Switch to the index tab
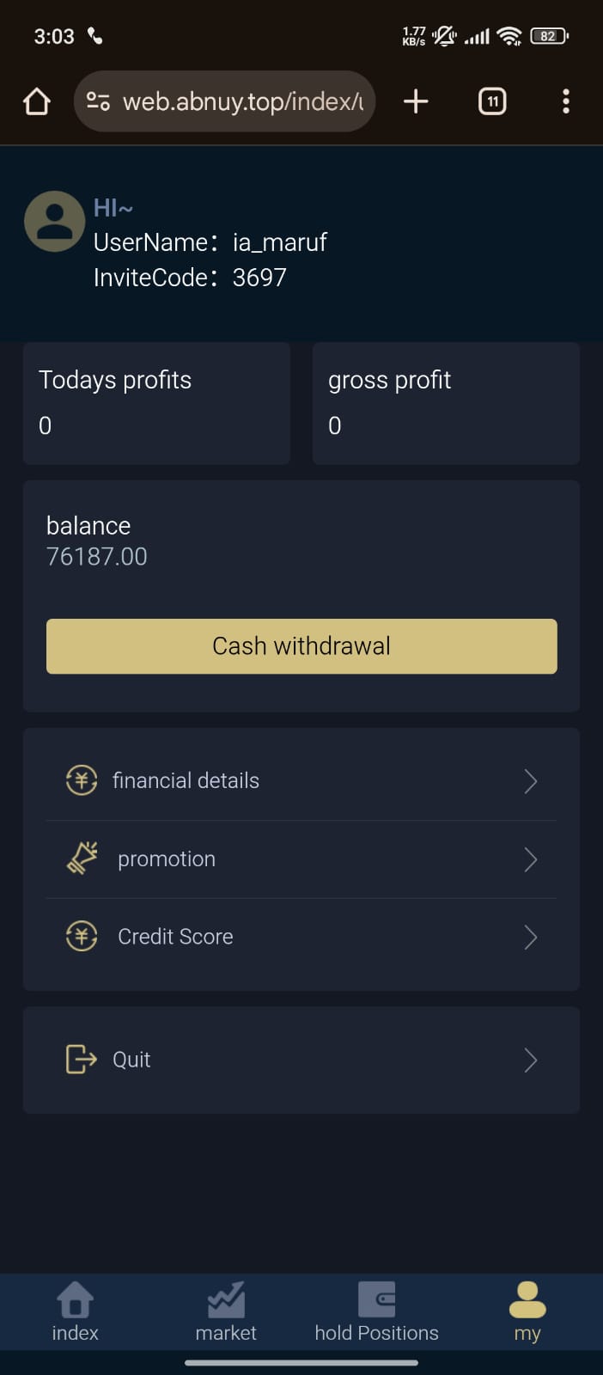The width and height of the screenshot is (603, 1375). click(x=75, y=1312)
